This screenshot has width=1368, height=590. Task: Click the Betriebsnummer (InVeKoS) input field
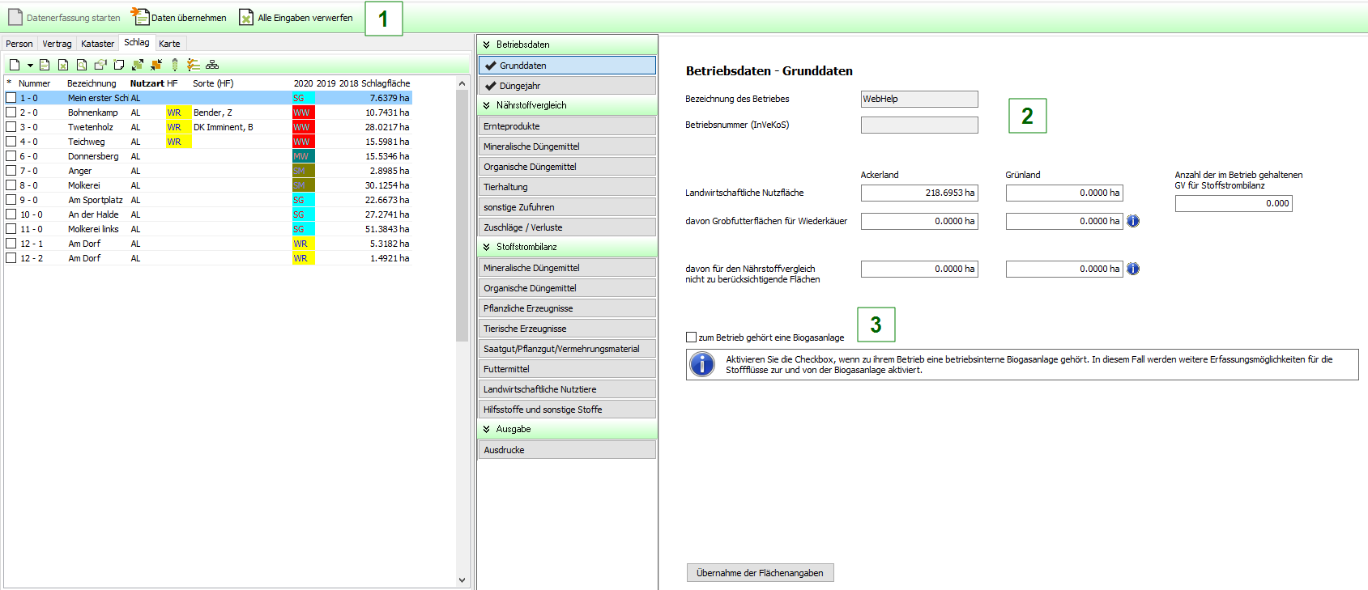coord(919,125)
